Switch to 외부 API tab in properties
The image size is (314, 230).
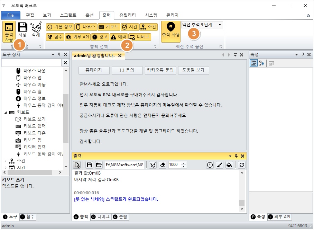pyautogui.click(x=279, y=217)
